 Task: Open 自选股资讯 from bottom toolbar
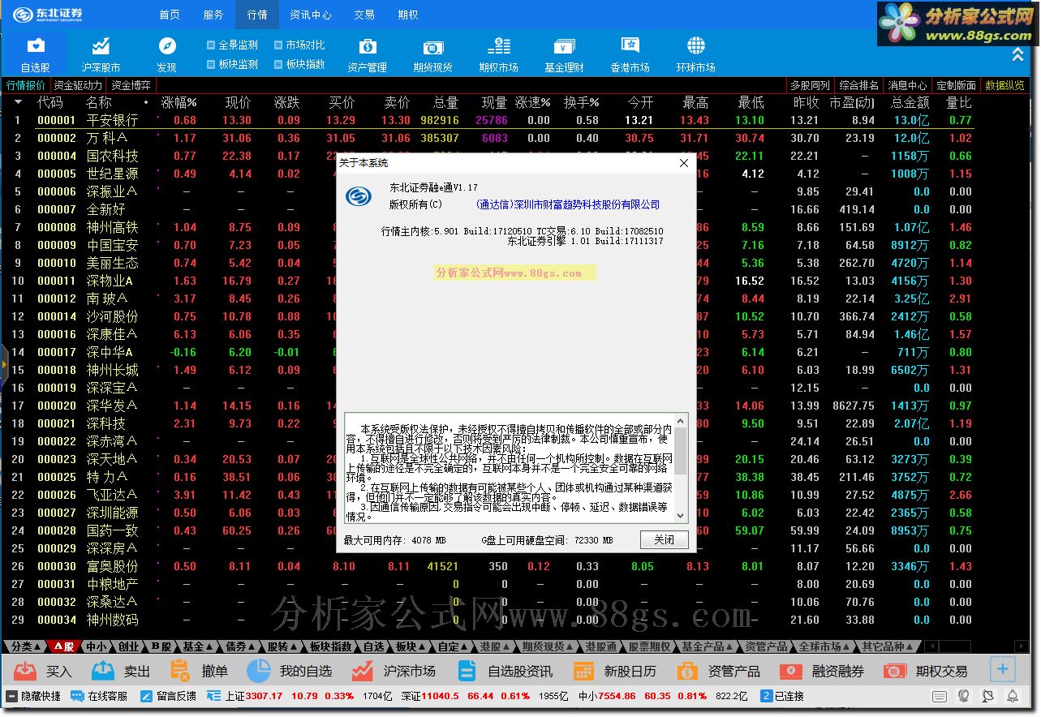click(505, 671)
